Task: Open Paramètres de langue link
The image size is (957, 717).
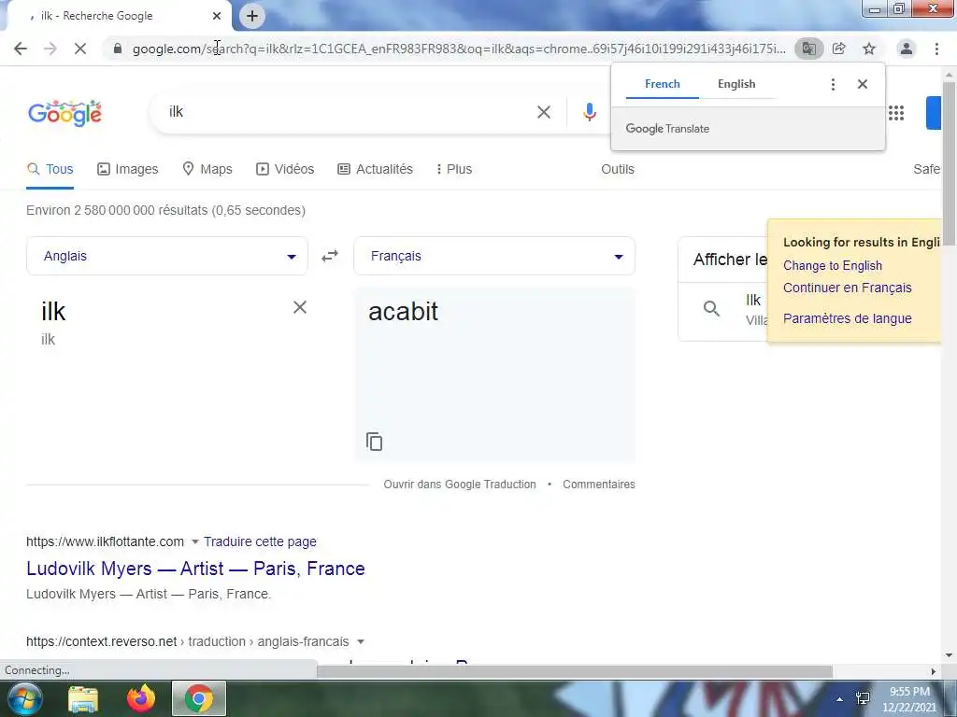Action: point(847,318)
